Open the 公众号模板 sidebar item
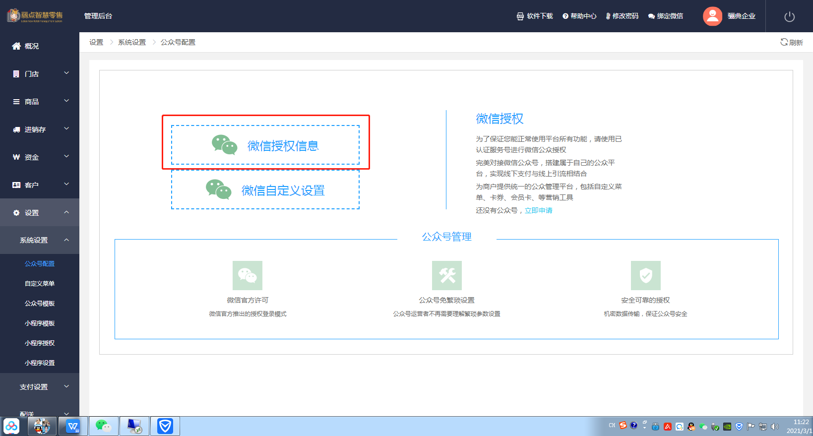This screenshot has width=813, height=436. point(40,304)
